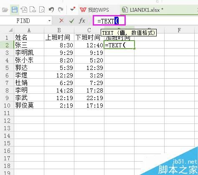Click the 下班时间 header cell
The width and height of the screenshot is (198, 175).
[89, 37]
